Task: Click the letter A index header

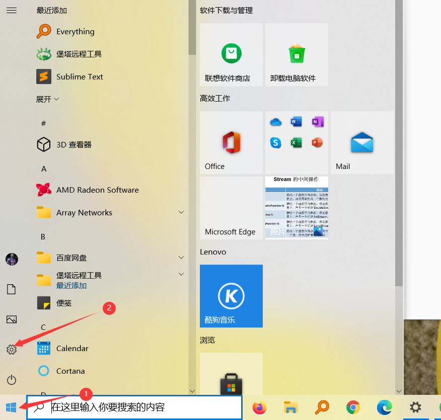Action: pos(44,169)
